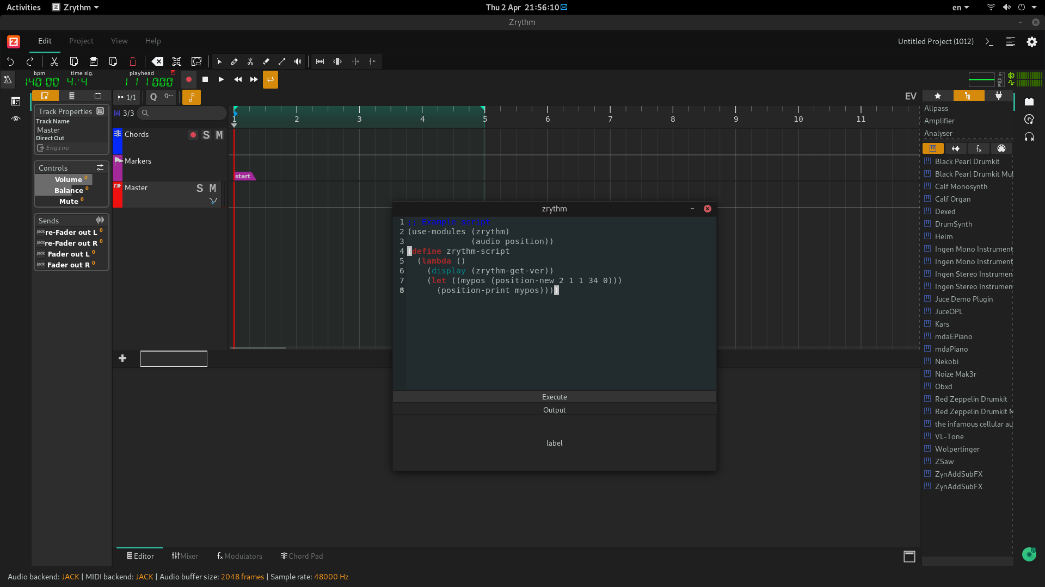Choose the Eraser tool

point(266,61)
